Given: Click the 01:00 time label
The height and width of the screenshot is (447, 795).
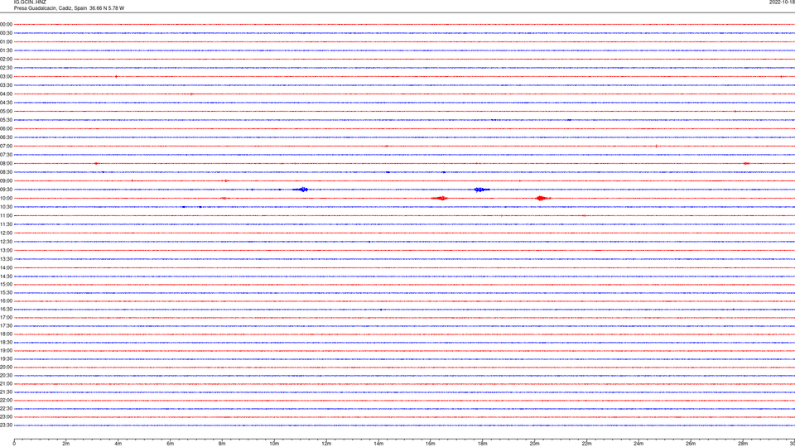Looking at the screenshot, I should (x=6, y=41).
